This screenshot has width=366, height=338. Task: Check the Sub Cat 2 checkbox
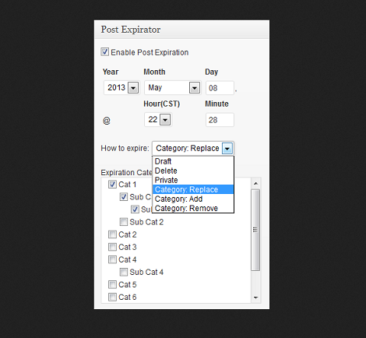124,222
